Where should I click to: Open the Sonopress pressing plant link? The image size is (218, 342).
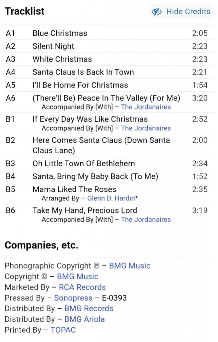(73, 298)
